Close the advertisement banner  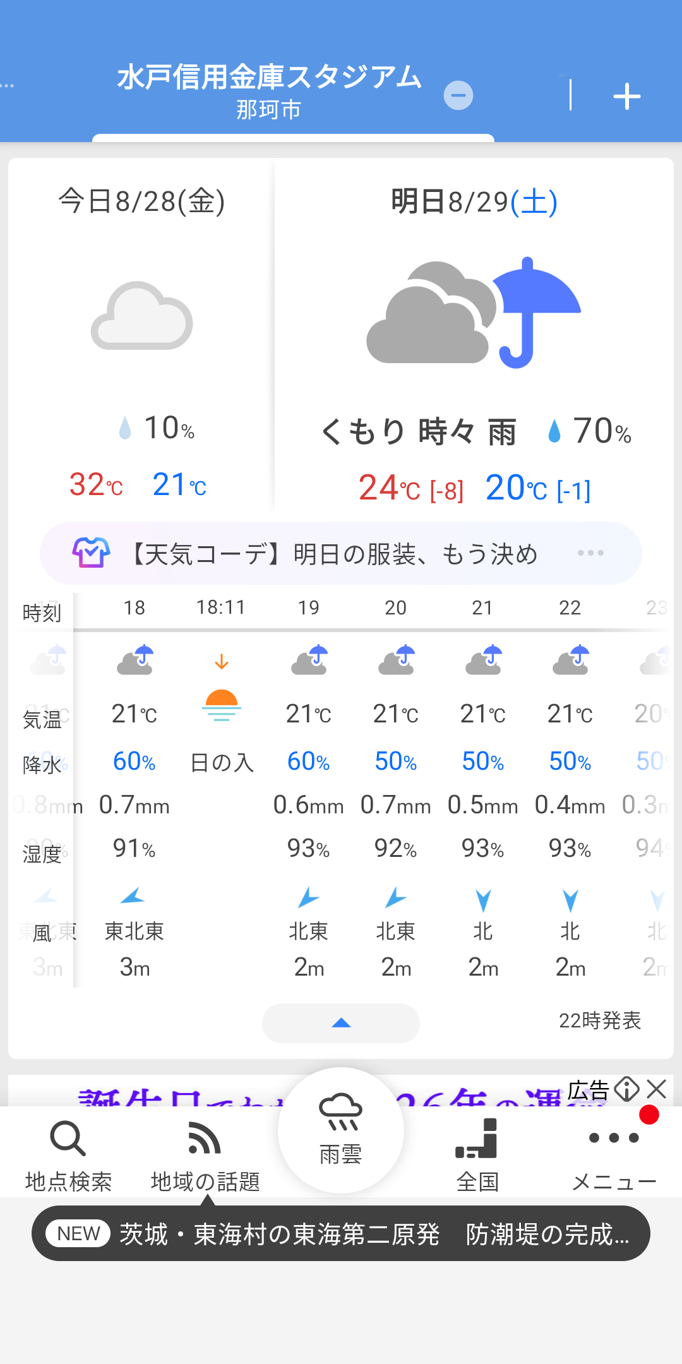[x=657, y=1089]
